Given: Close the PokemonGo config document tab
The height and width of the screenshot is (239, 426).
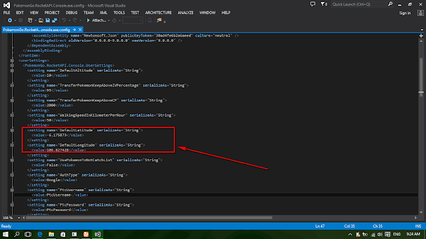Looking at the screenshot, I should tap(80, 30).
